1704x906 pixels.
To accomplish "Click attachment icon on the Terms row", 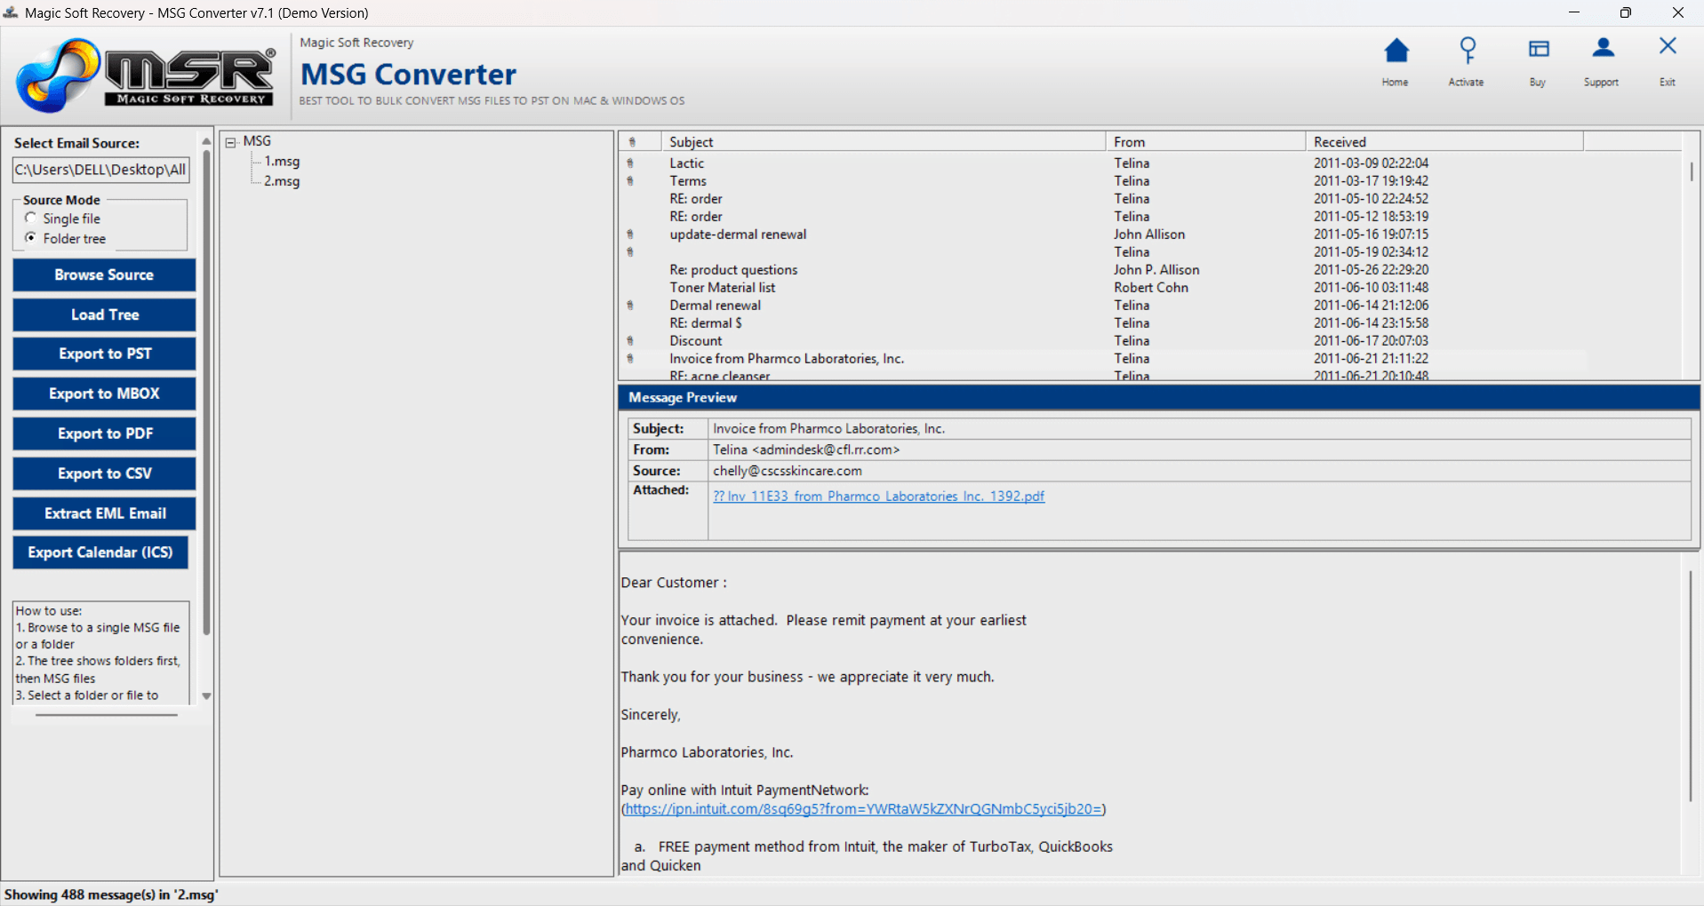I will pos(630,181).
